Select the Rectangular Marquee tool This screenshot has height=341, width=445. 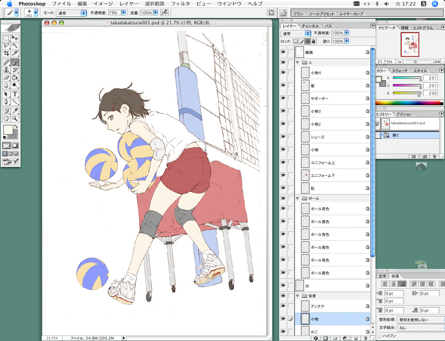click(x=6, y=38)
